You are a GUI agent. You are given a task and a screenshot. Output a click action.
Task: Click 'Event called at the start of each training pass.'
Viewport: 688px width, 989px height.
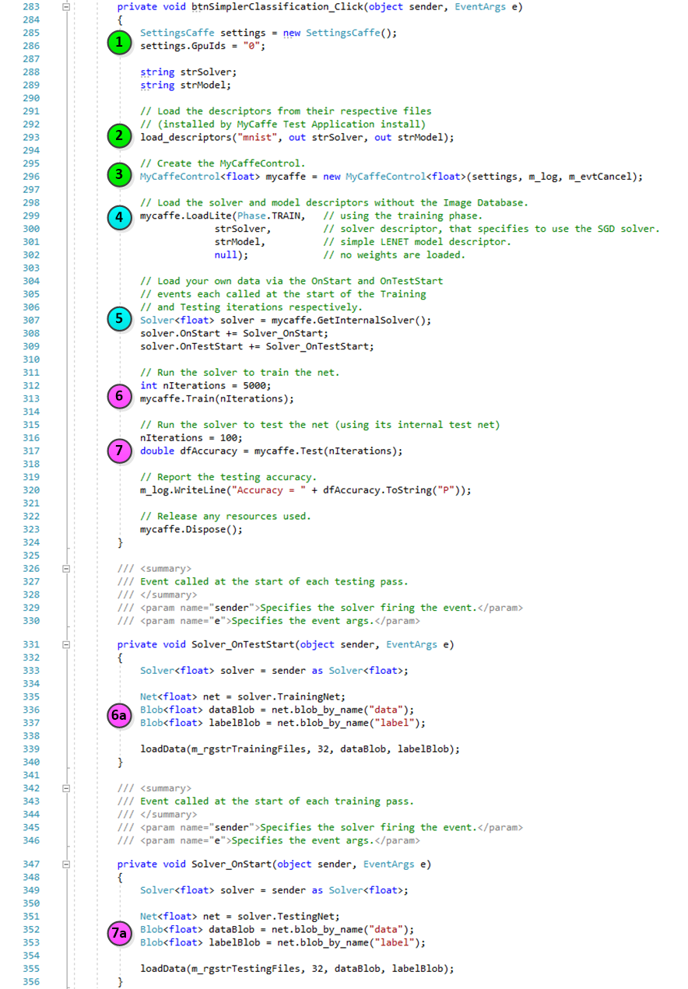(277, 801)
